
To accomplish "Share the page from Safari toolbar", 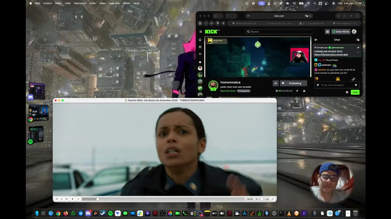I will pyautogui.click(x=345, y=16).
